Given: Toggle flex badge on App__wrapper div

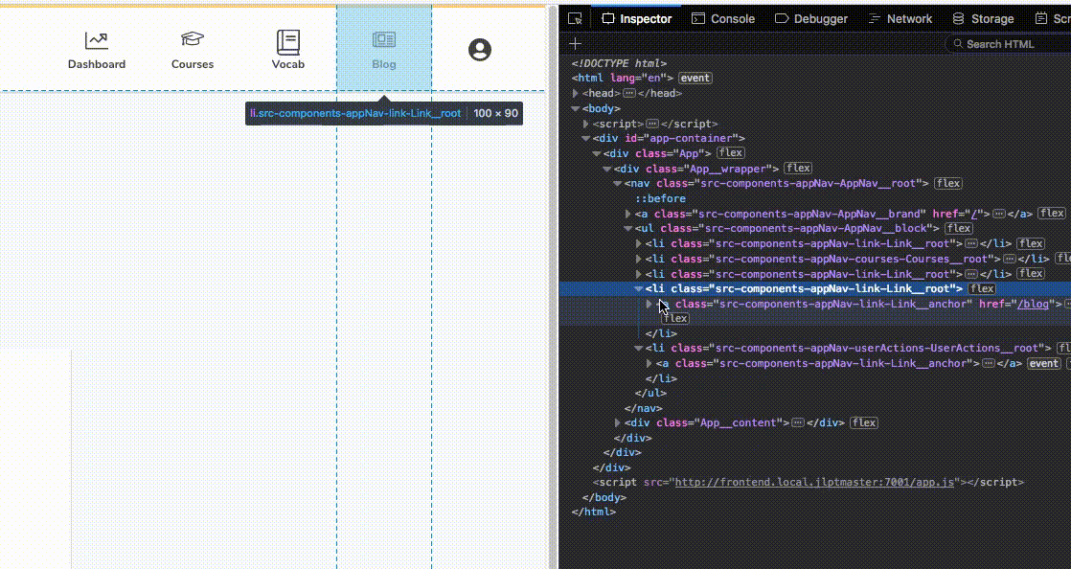Looking at the screenshot, I should (797, 168).
